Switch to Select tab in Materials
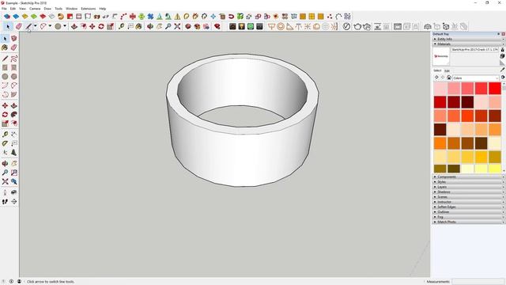This screenshot has width=506, height=285. [x=437, y=70]
